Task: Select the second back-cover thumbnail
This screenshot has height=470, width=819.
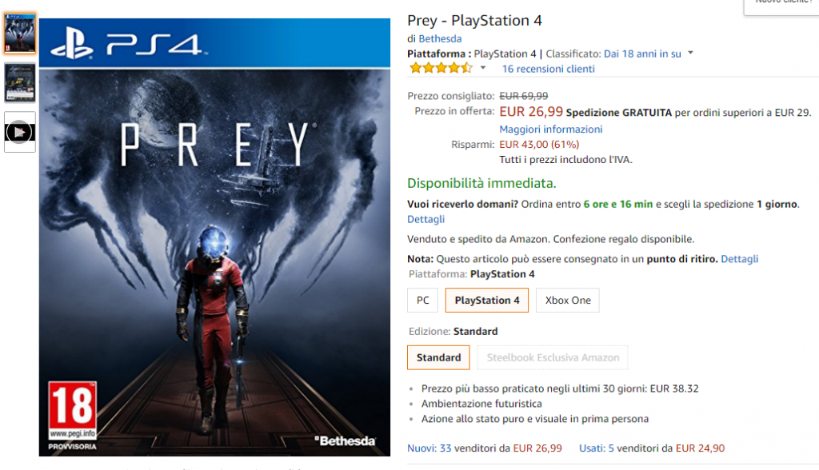Action: pos(20,82)
